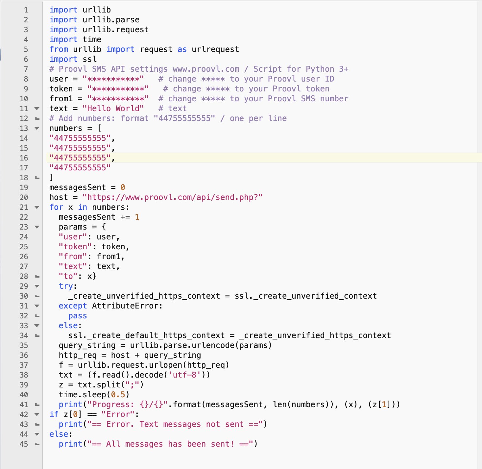This screenshot has height=469, width=482.
Task: Click "ssl._create_unverified_context" on line 30
Action: [306, 296]
